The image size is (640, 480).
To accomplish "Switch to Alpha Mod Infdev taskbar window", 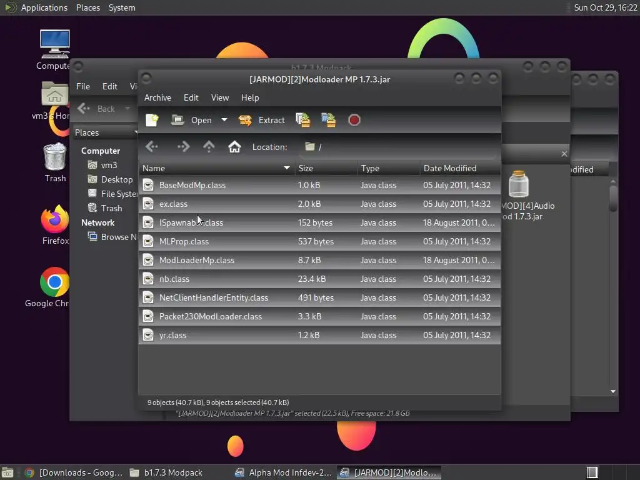I will [x=284, y=472].
